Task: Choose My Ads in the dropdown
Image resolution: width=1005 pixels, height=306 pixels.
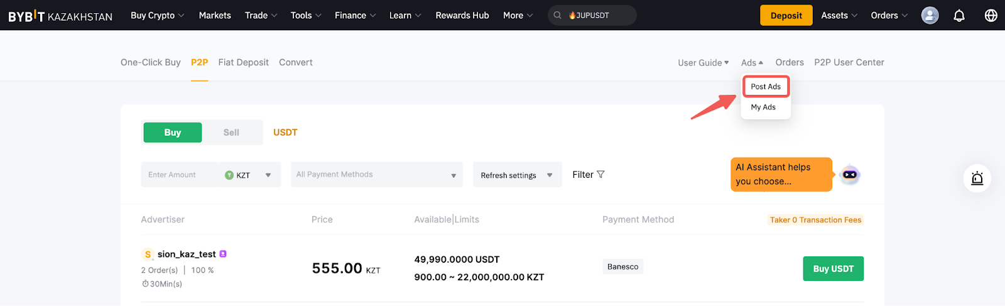Action: pos(763,107)
